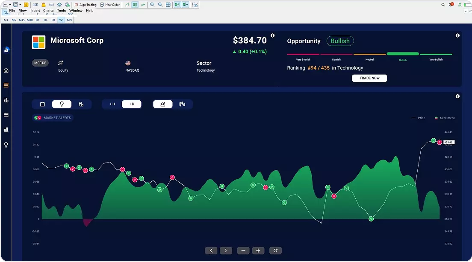Switch chart interval to 1 H
Image resolution: width=472 pixels, height=262 pixels.
pos(112,104)
